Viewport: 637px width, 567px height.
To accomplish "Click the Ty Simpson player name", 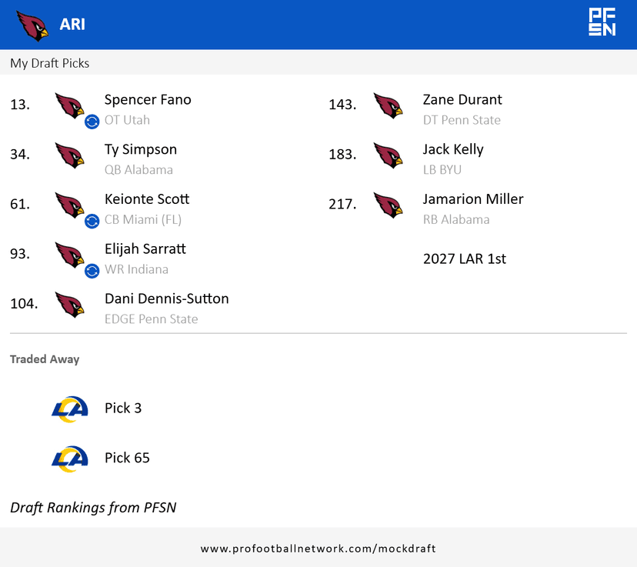I will point(141,149).
